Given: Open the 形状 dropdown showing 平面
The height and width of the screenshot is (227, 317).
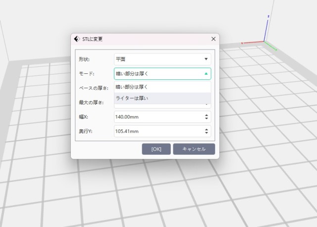Looking at the screenshot, I should click(x=158, y=59).
